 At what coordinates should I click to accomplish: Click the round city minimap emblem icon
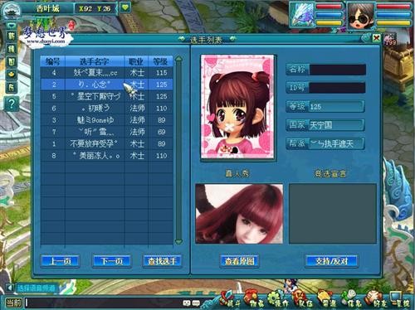11,11
